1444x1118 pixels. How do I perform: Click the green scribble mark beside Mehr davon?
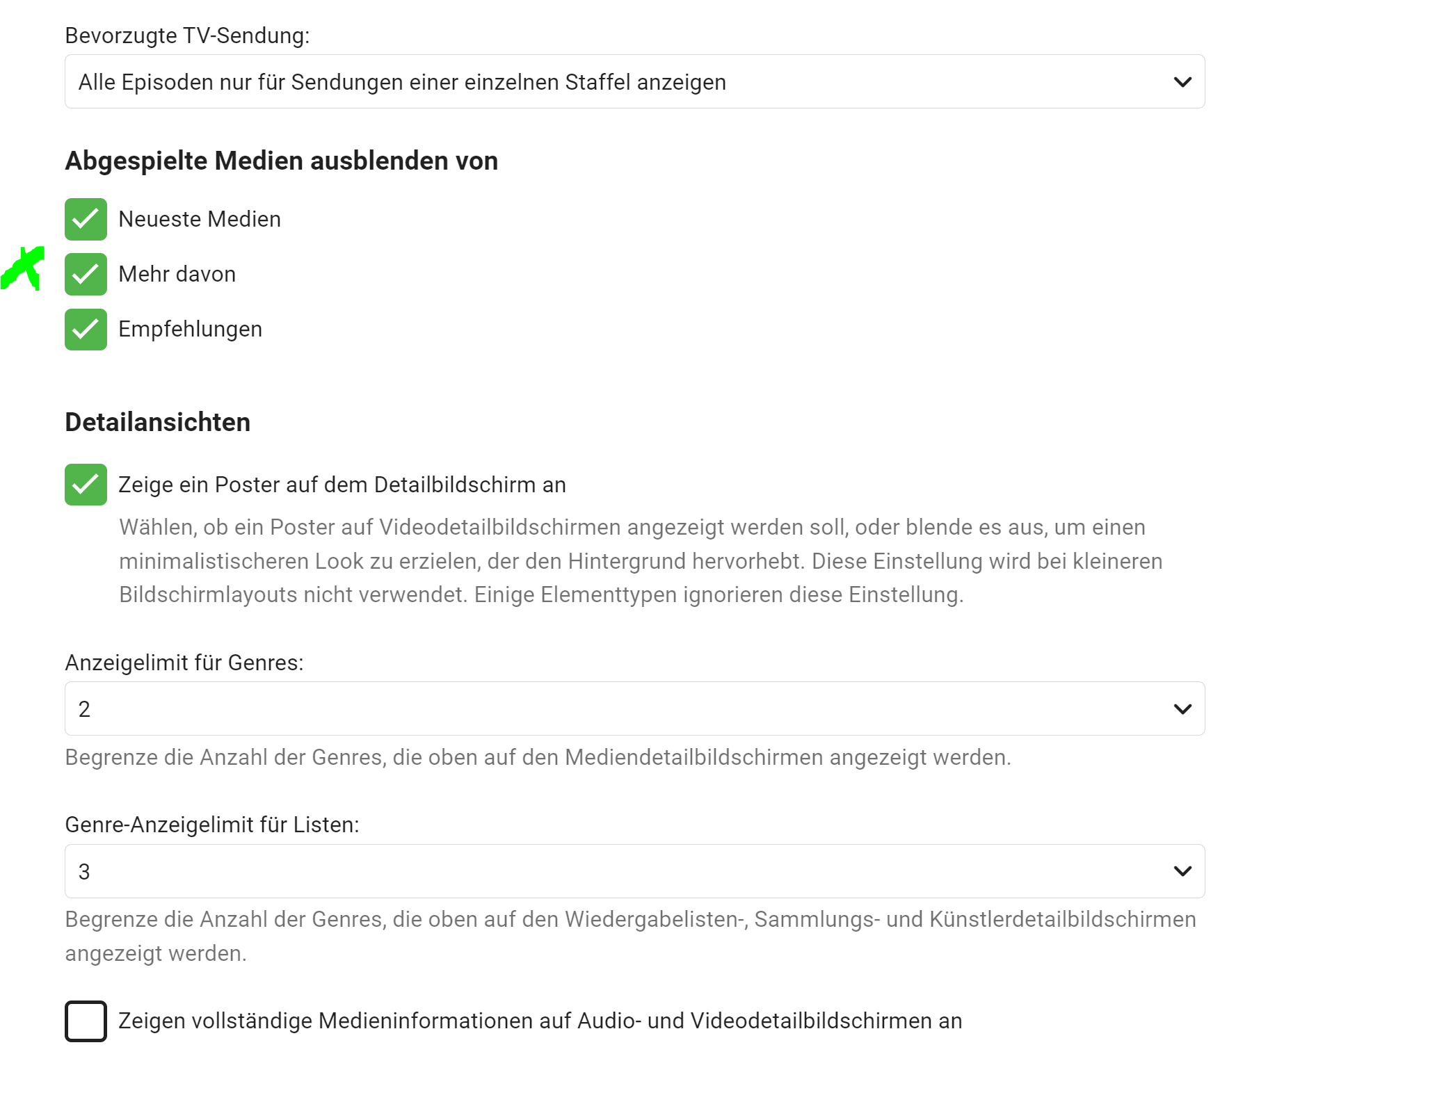(24, 268)
